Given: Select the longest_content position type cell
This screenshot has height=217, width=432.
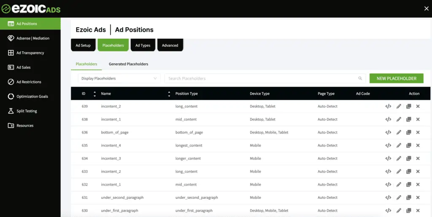Looking at the screenshot, I should click(189, 145).
